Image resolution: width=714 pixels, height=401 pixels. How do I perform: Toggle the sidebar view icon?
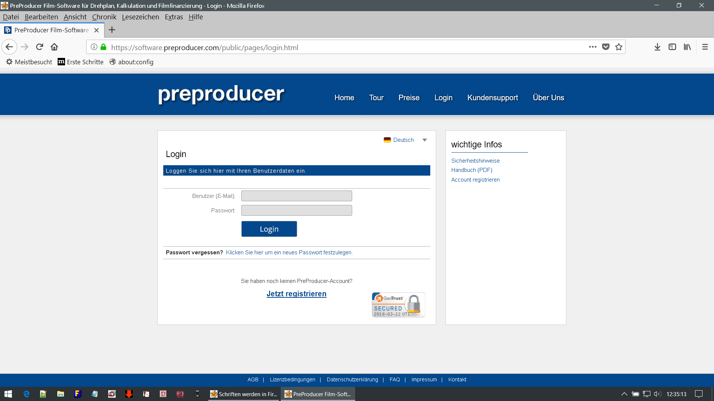[x=672, y=47]
